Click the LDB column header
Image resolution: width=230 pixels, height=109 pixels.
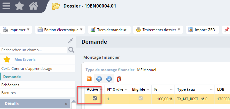coord(222,89)
